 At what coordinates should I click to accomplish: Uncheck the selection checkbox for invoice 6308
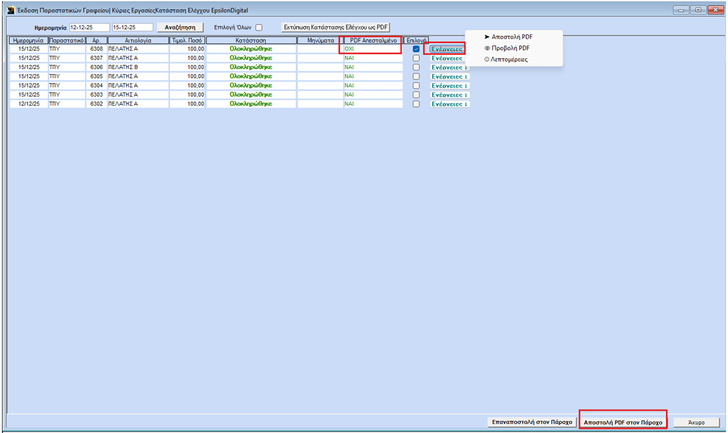[x=416, y=49]
